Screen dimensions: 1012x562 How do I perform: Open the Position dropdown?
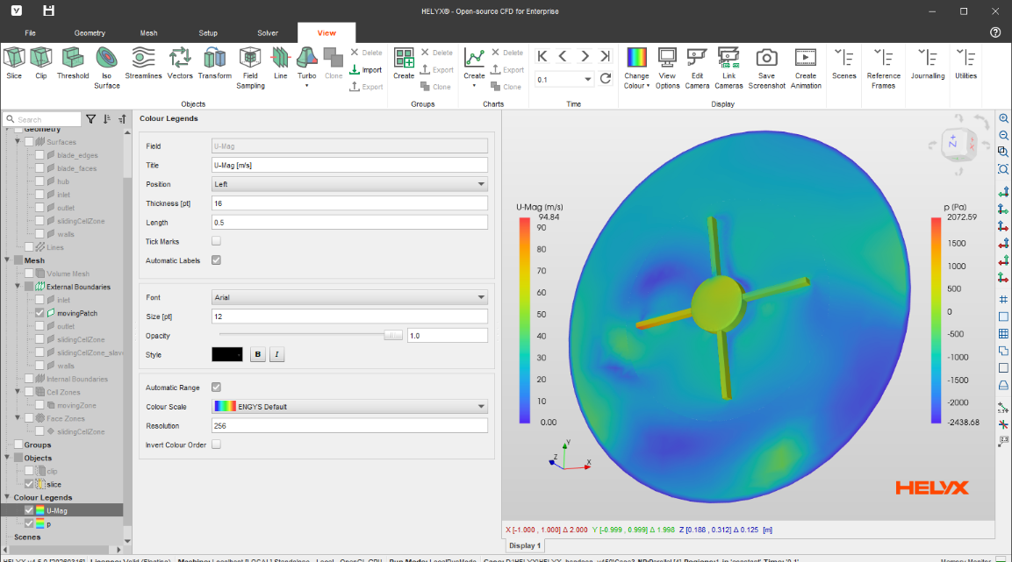[350, 184]
